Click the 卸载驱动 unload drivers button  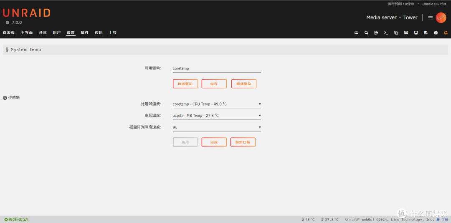(243, 84)
